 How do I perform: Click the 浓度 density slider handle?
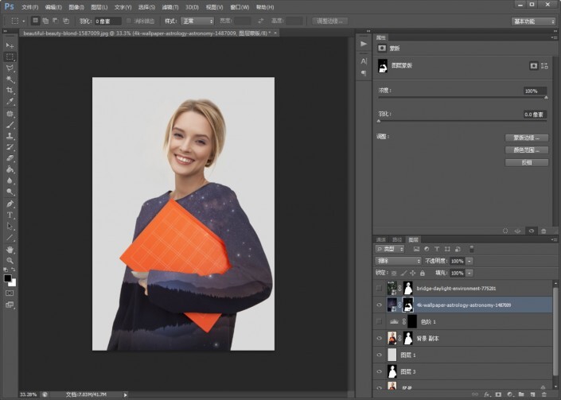(x=546, y=98)
